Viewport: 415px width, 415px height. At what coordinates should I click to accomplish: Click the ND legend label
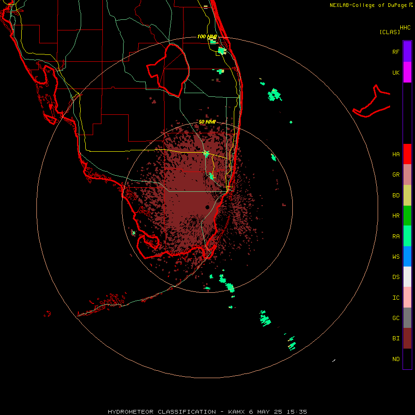396,359
